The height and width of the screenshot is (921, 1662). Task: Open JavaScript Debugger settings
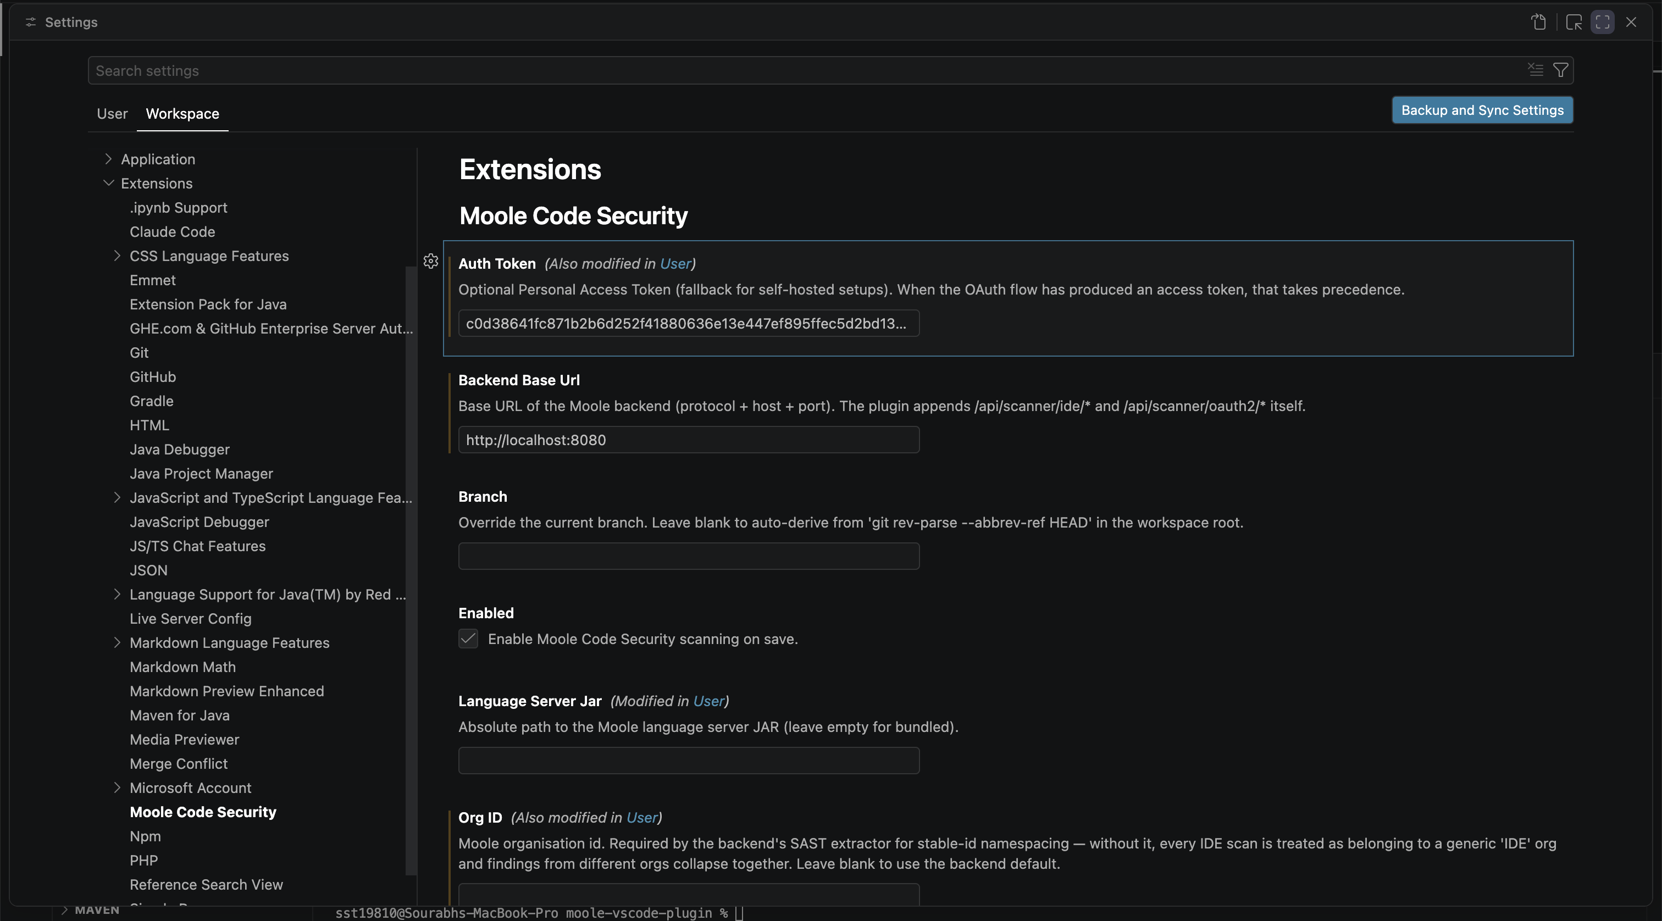(x=200, y=521)
